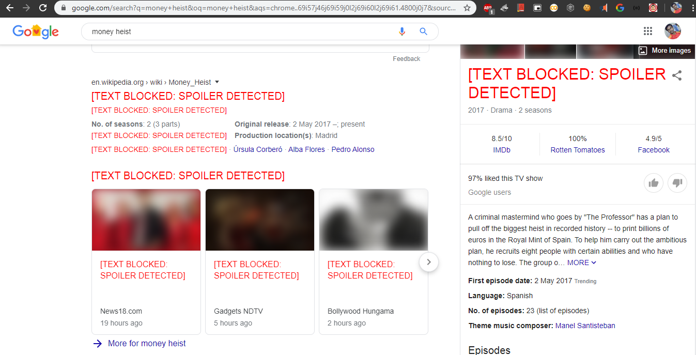Click 'Language: Spanish' row
The width and height of the screenshot is (696, 355).
pos(500,296)
